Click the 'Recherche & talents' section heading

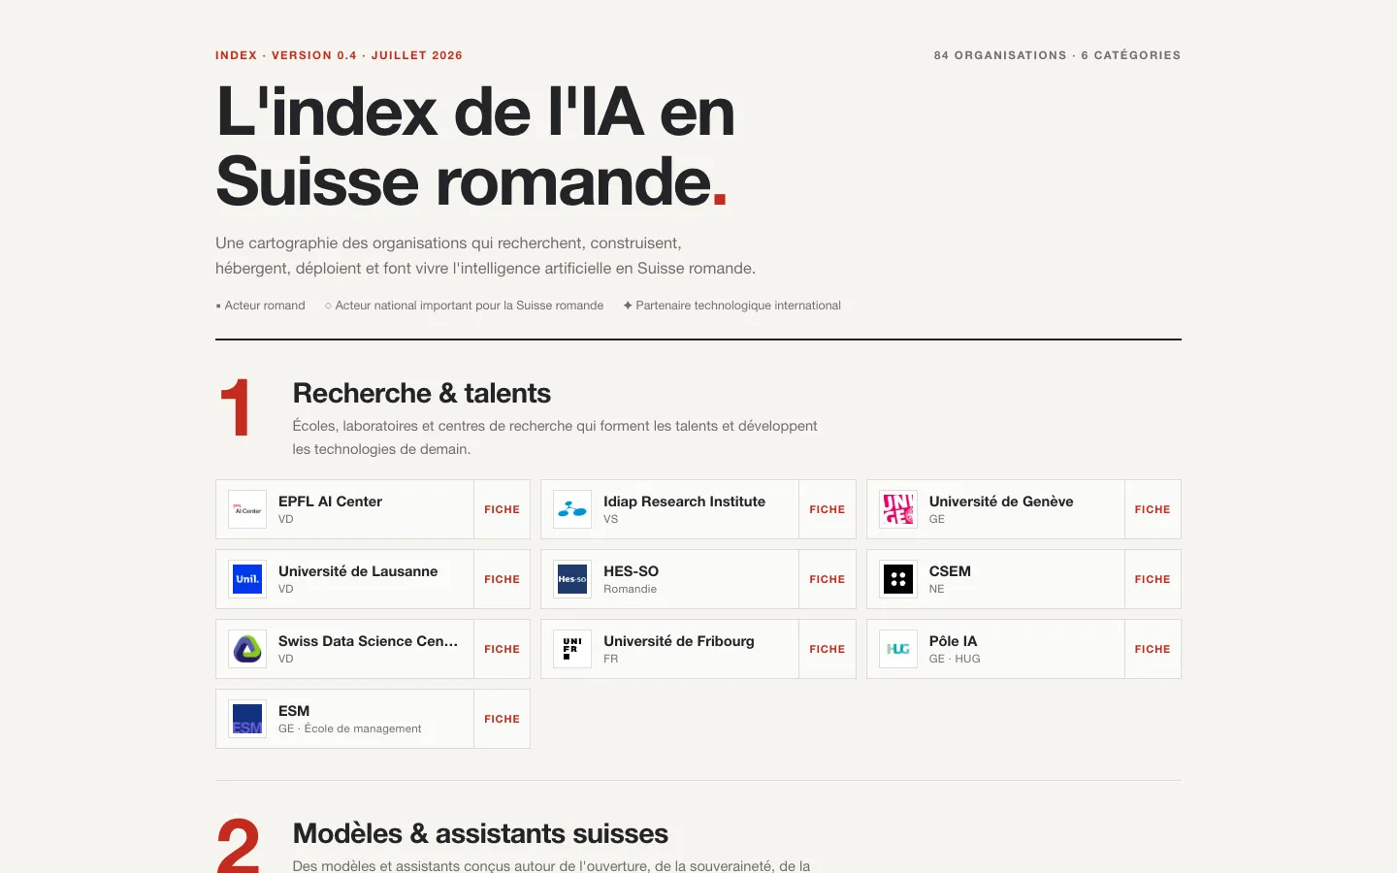tap(422, 393)
